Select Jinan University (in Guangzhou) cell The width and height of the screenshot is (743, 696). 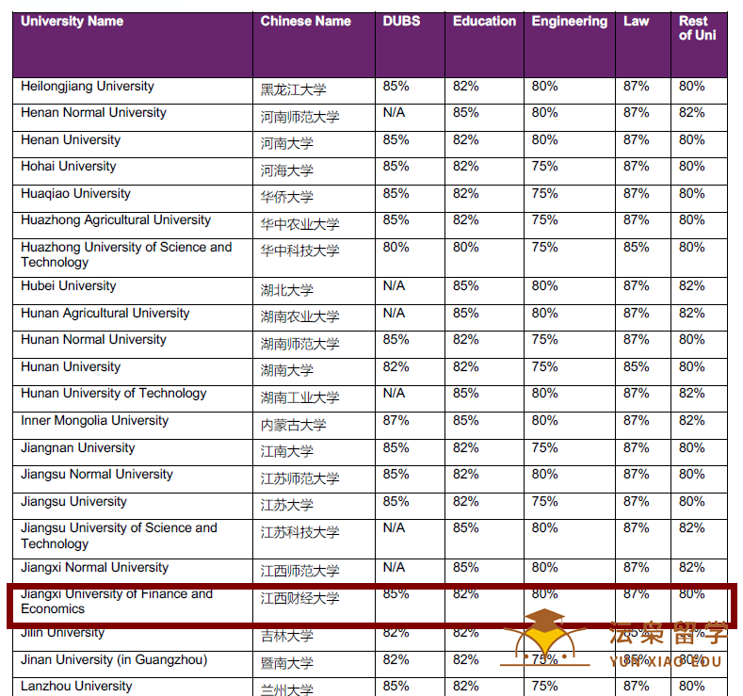coord(114,660)
